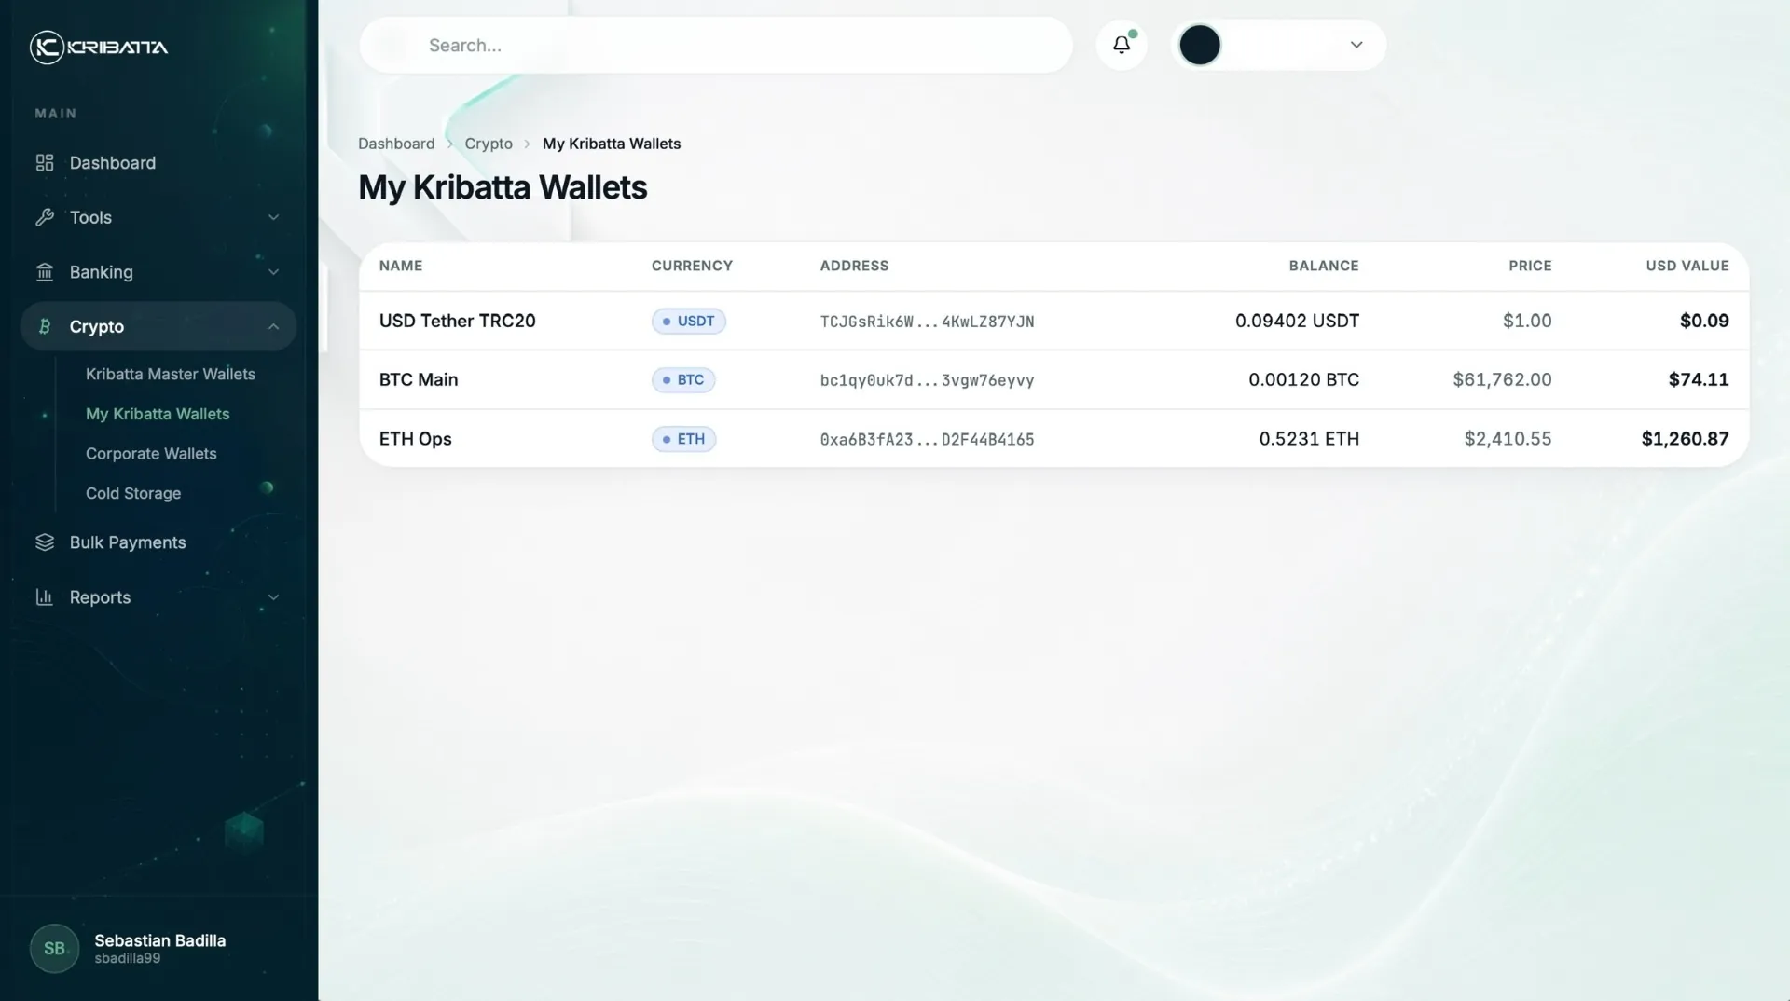This screenshot has height=1001, width=1790.
Task: Click the Sebastian Badilla user name
Action: [159, 940]
